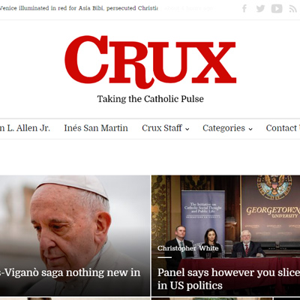Image resolution: width=300 pixels, height=300 pixels.
Task: Open the Contact menu item
Action: tap(283, 128)
